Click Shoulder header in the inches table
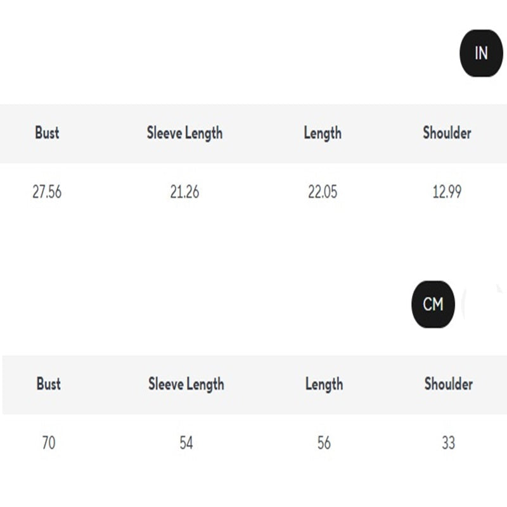This screenshot has height=507, width=507. point(447,133)
